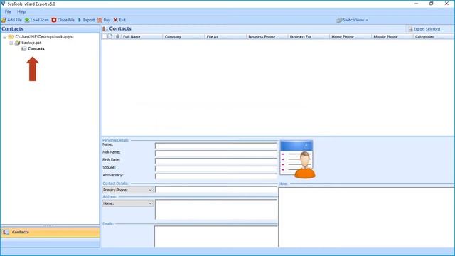The width and height of the screenshot is (455, 256).
Task: Click the Export Selected button
Action: coord(424,29)
